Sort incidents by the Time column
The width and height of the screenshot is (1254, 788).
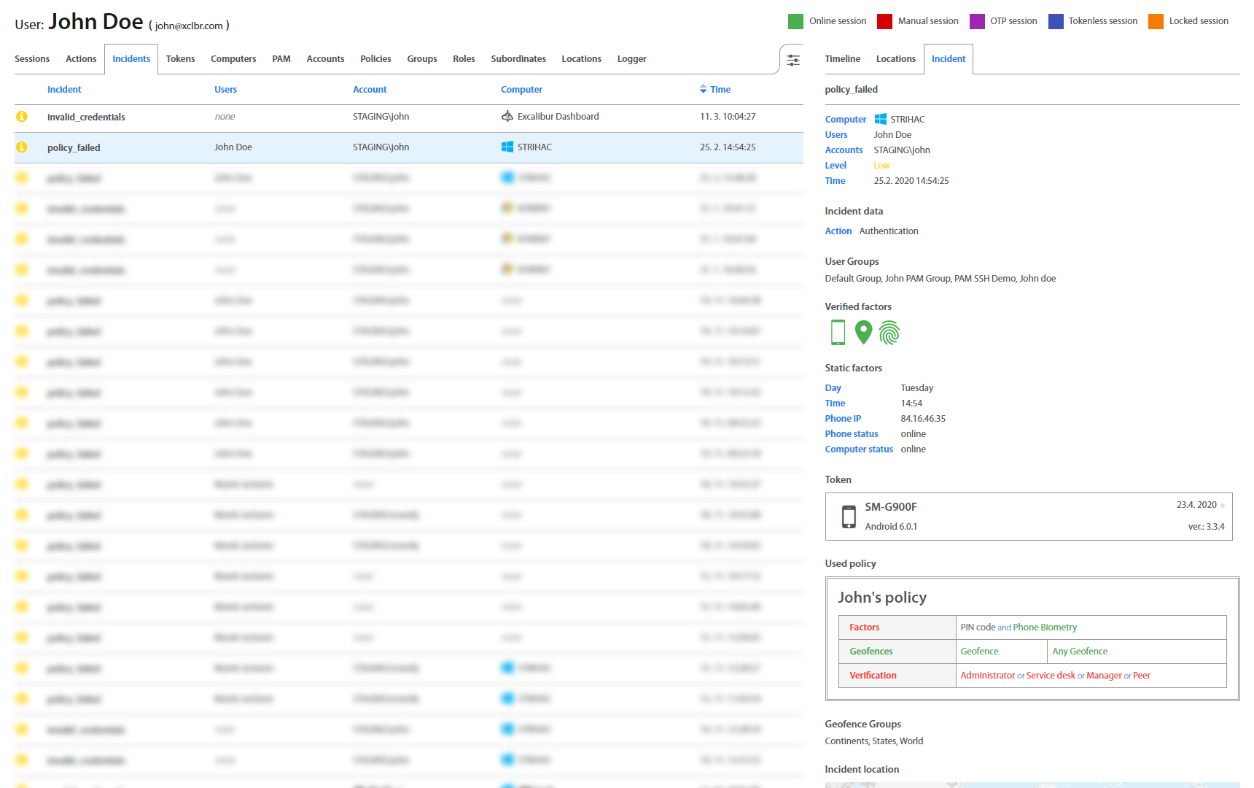tap(720, 90)
